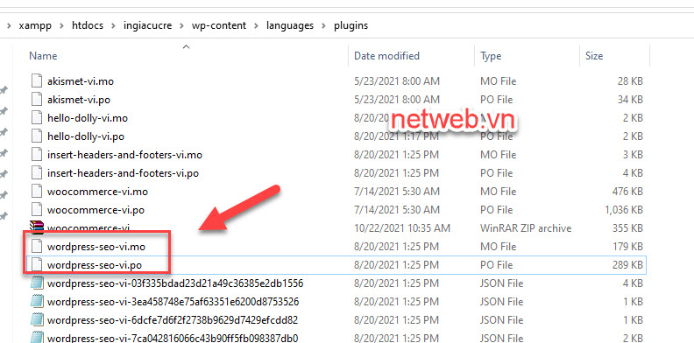Select the wordpress-seo-vi.mo file name
The width and height of the screenshot is (694, 343).
pyautogui.click(x=96, y=247)
